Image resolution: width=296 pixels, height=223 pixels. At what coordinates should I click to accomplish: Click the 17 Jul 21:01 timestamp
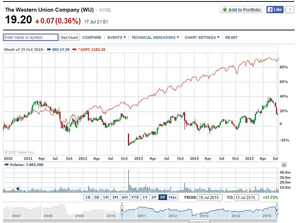click(96, 22)
